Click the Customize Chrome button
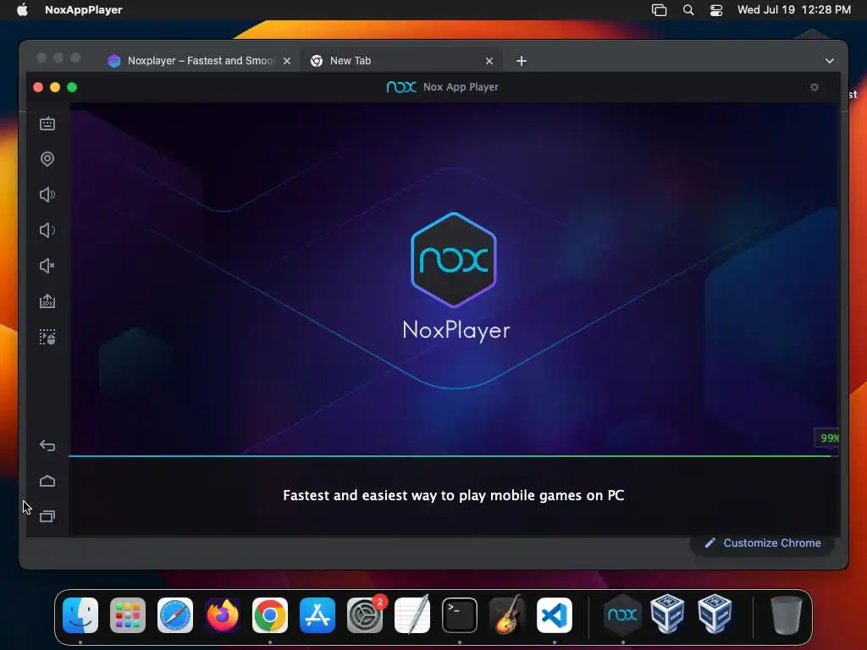The width and height of the screenshot is (867, 650). click(763, 543)
